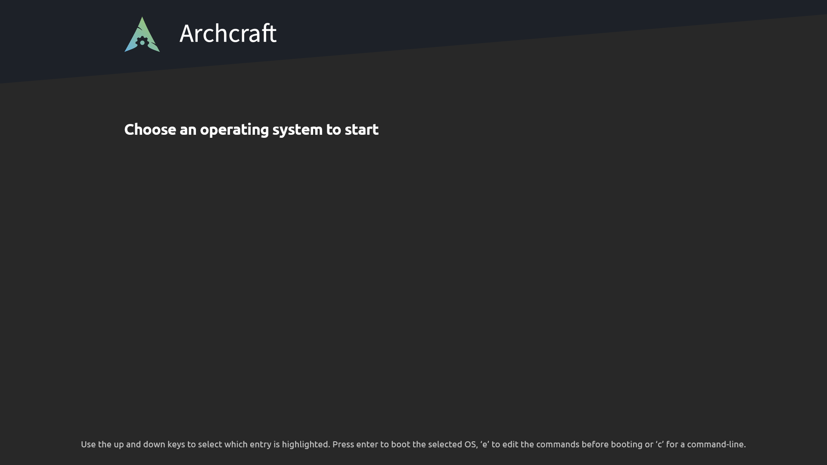Click the 'Press enter to boot' footer phrase
Viewport: 827px width, 465px height.
click(371, 444)
